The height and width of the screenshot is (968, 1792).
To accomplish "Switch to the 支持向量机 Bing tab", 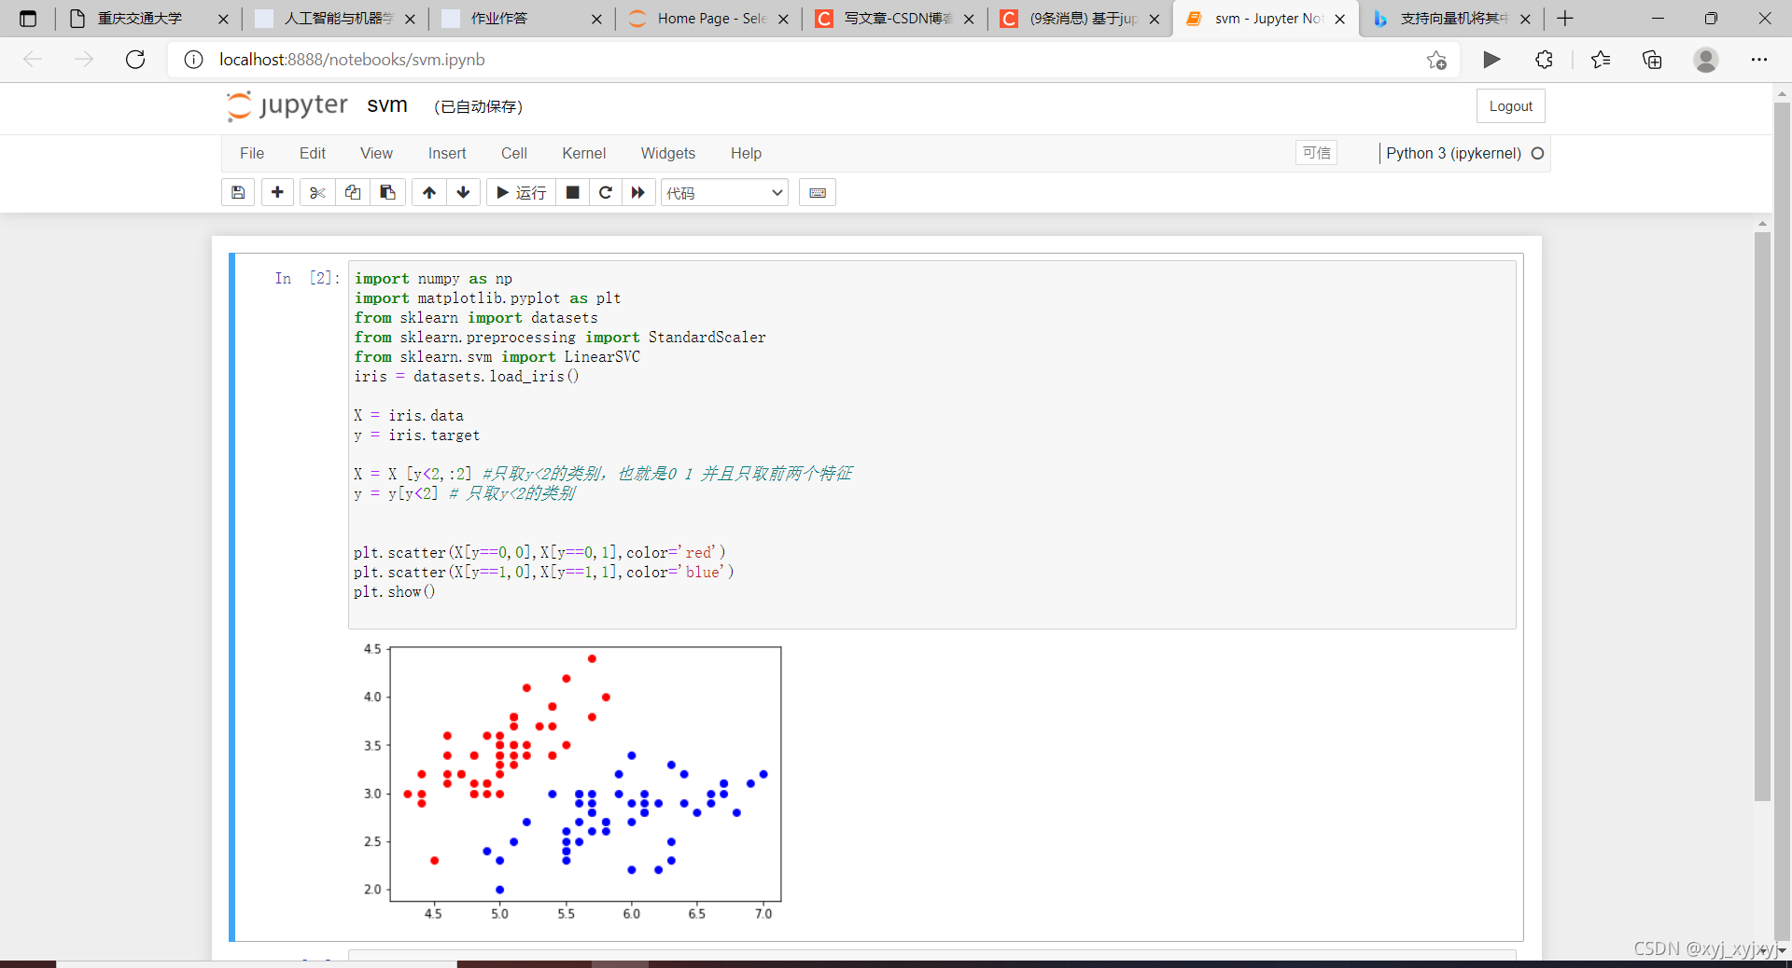I will [1452, 19].
